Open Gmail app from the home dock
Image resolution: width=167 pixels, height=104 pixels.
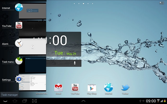point(58,88)
